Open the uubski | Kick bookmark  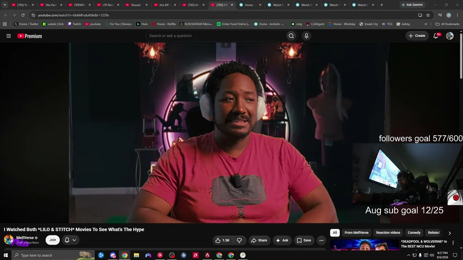click(53, 24)
